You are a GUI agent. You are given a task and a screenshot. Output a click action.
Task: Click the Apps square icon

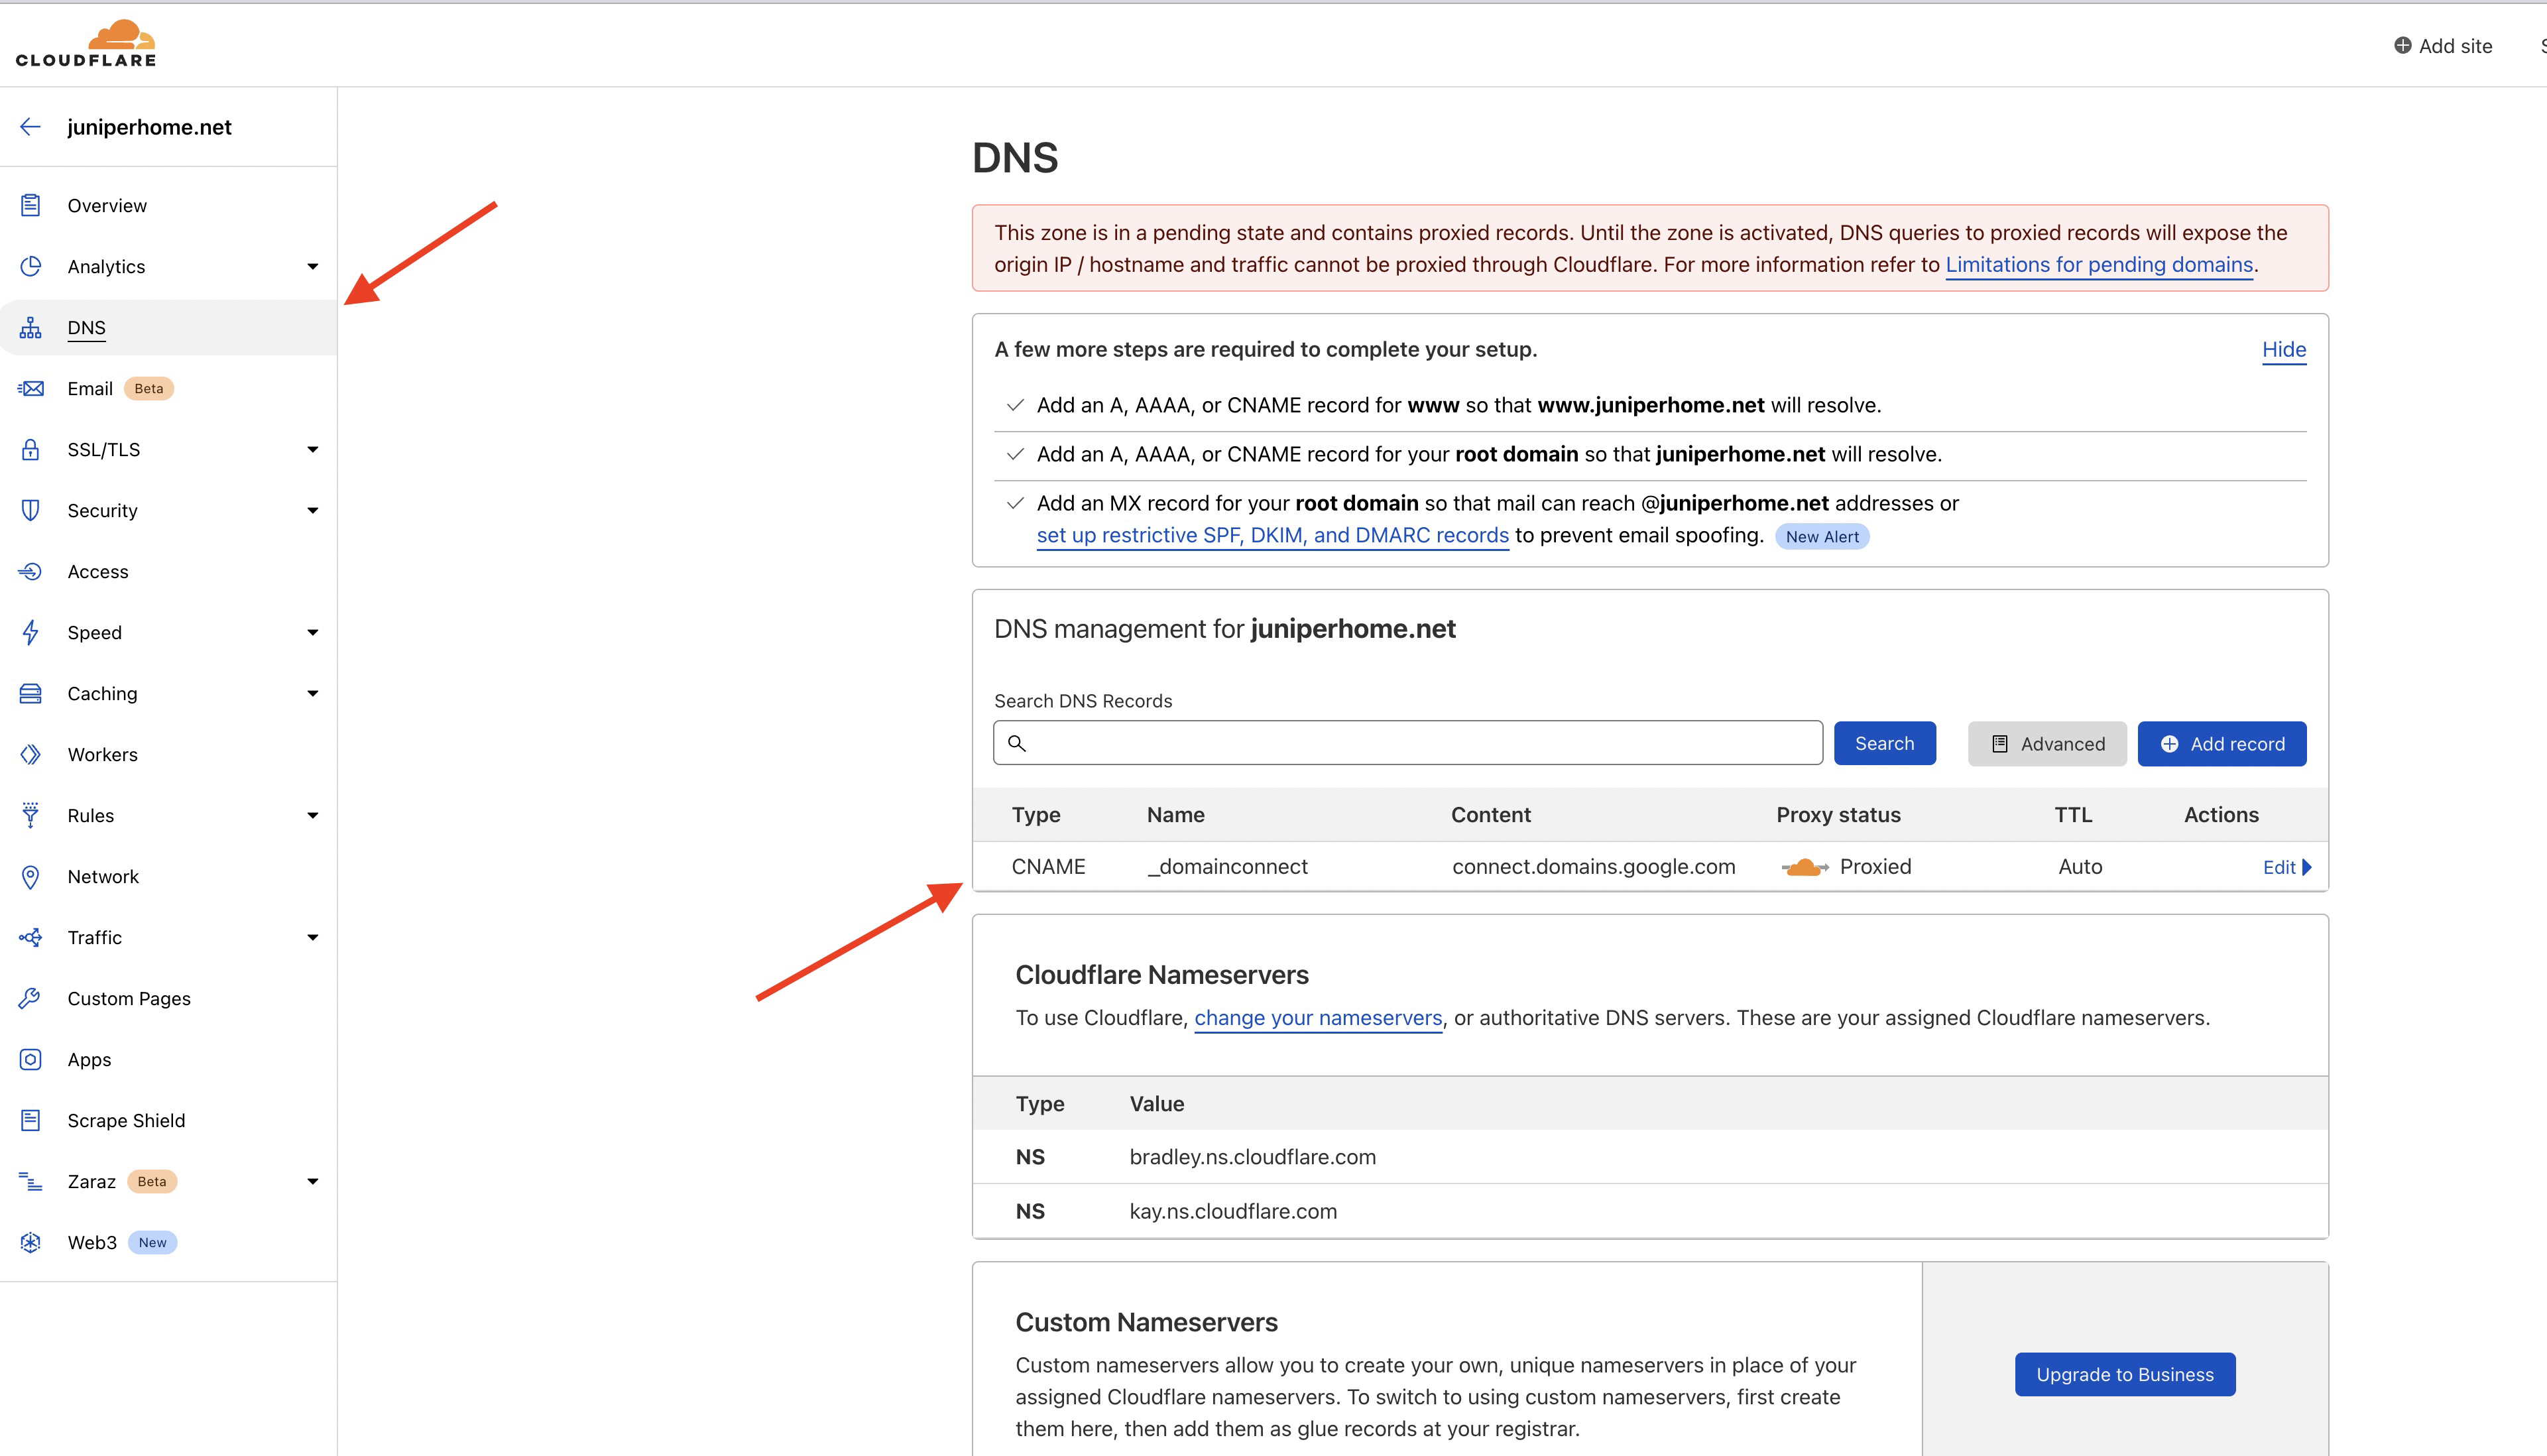coord(31,1059)
